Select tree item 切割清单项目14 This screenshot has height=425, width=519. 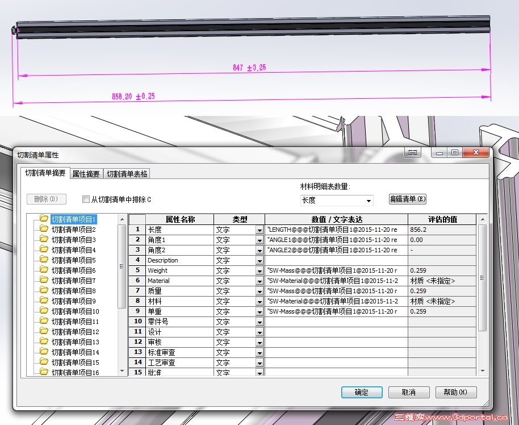click(x=75, y=352)
